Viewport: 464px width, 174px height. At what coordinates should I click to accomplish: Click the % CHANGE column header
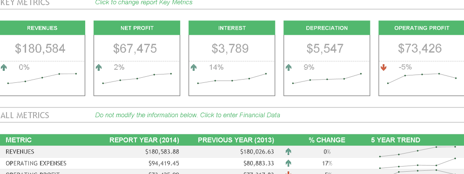coord(327,140)
